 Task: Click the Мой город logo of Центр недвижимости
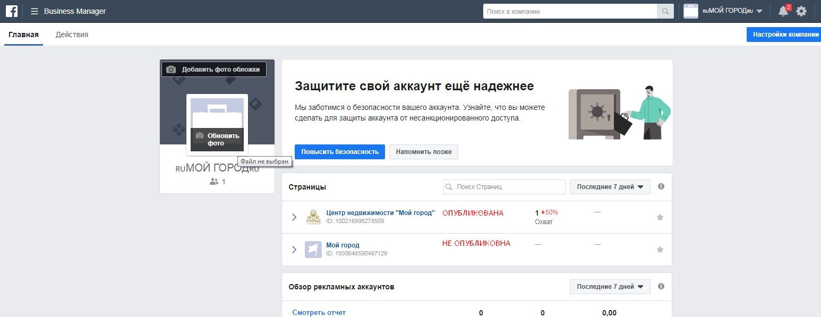313,217
